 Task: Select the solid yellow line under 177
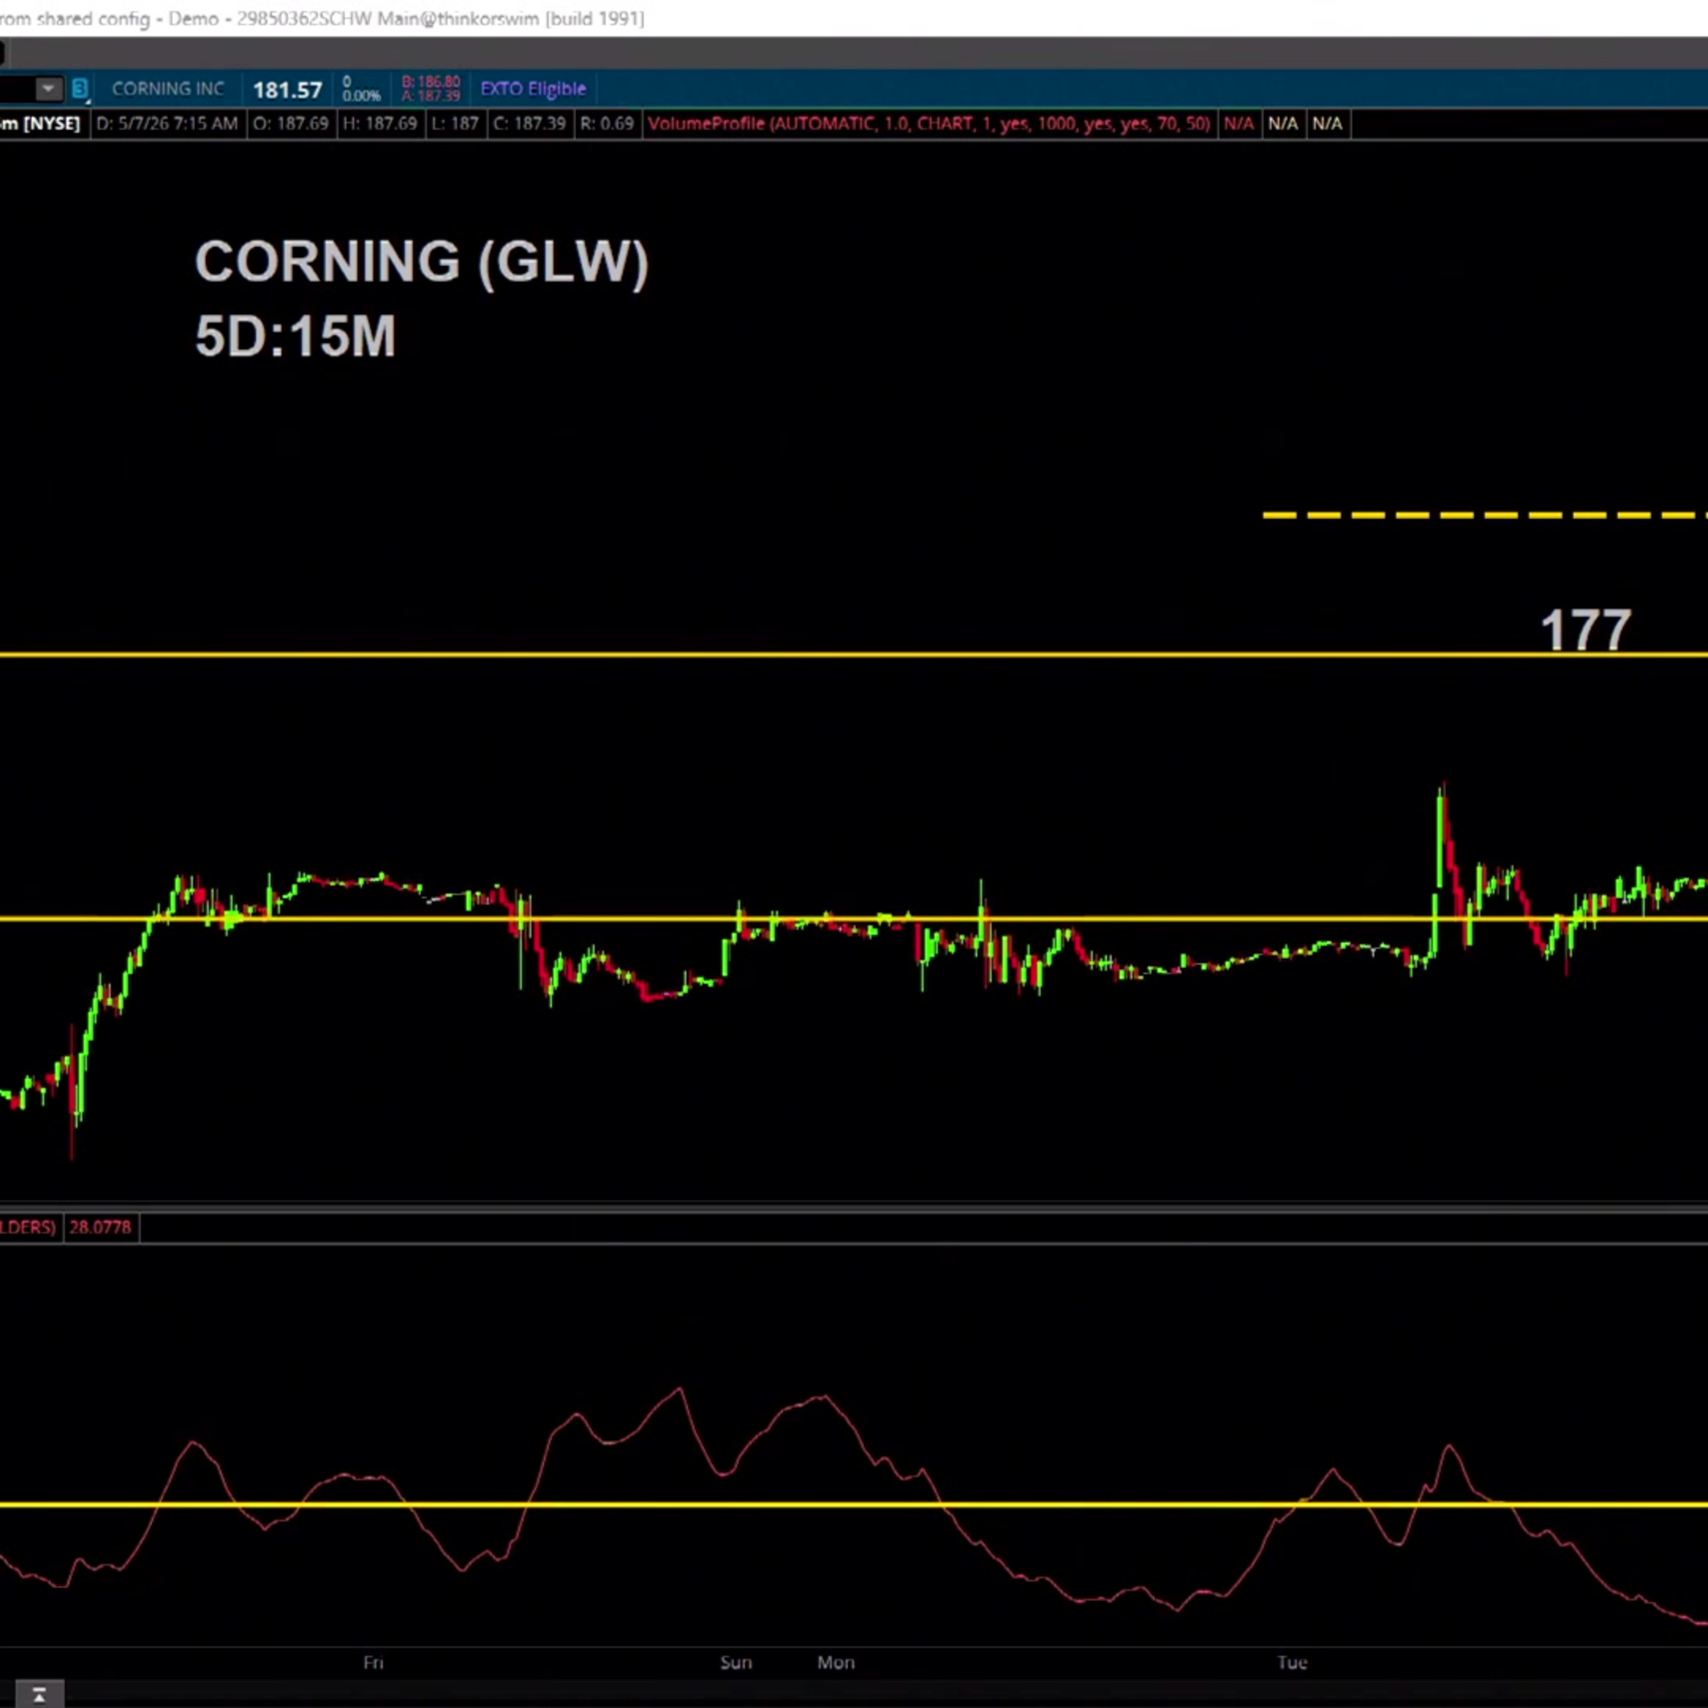tap(854, 655)
